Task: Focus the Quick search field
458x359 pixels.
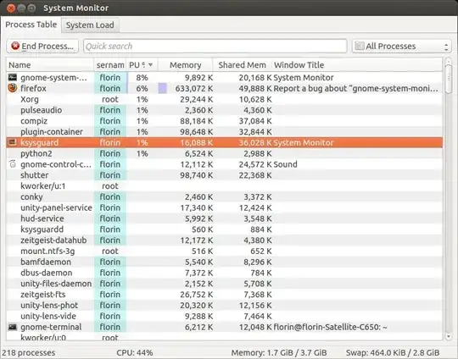Action: 215,46
